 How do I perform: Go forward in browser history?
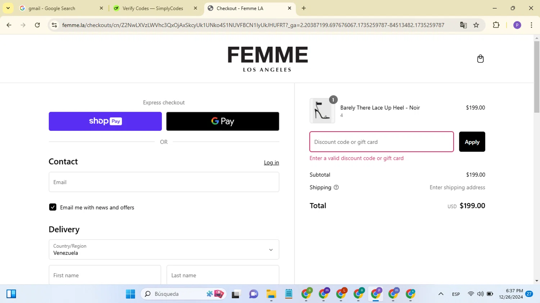[23, 25]
